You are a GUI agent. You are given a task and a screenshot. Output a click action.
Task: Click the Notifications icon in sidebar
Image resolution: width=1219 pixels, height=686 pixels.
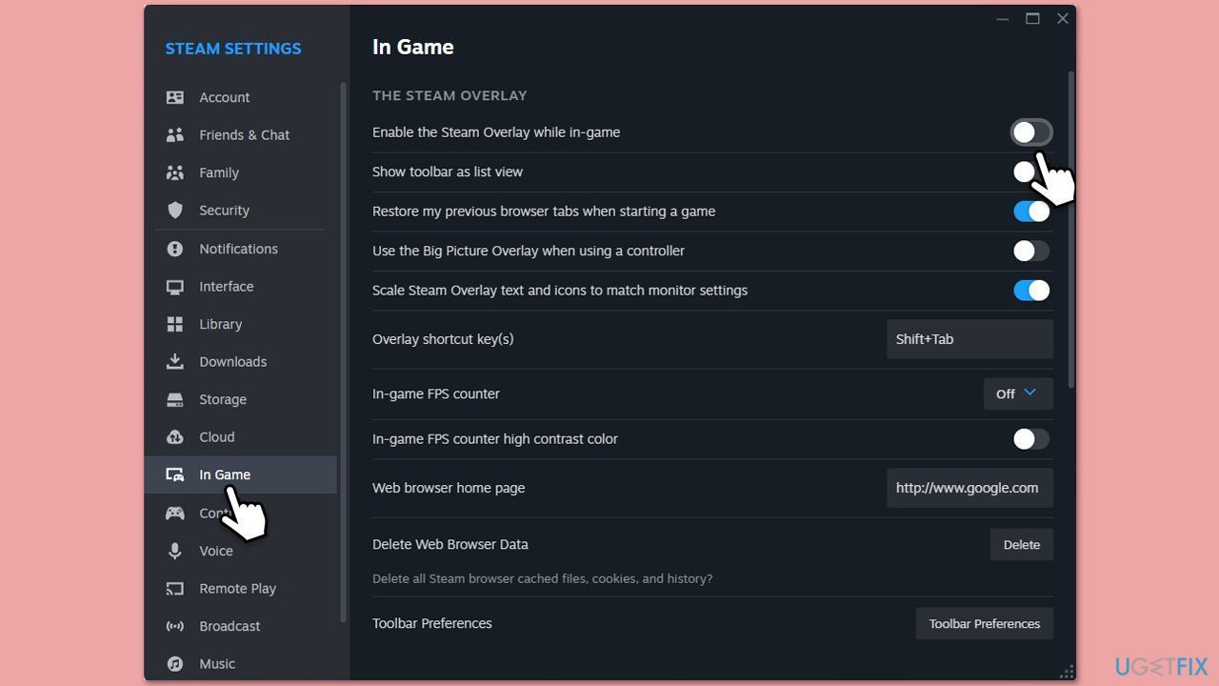pyautogui.click(x=175, y=249)
